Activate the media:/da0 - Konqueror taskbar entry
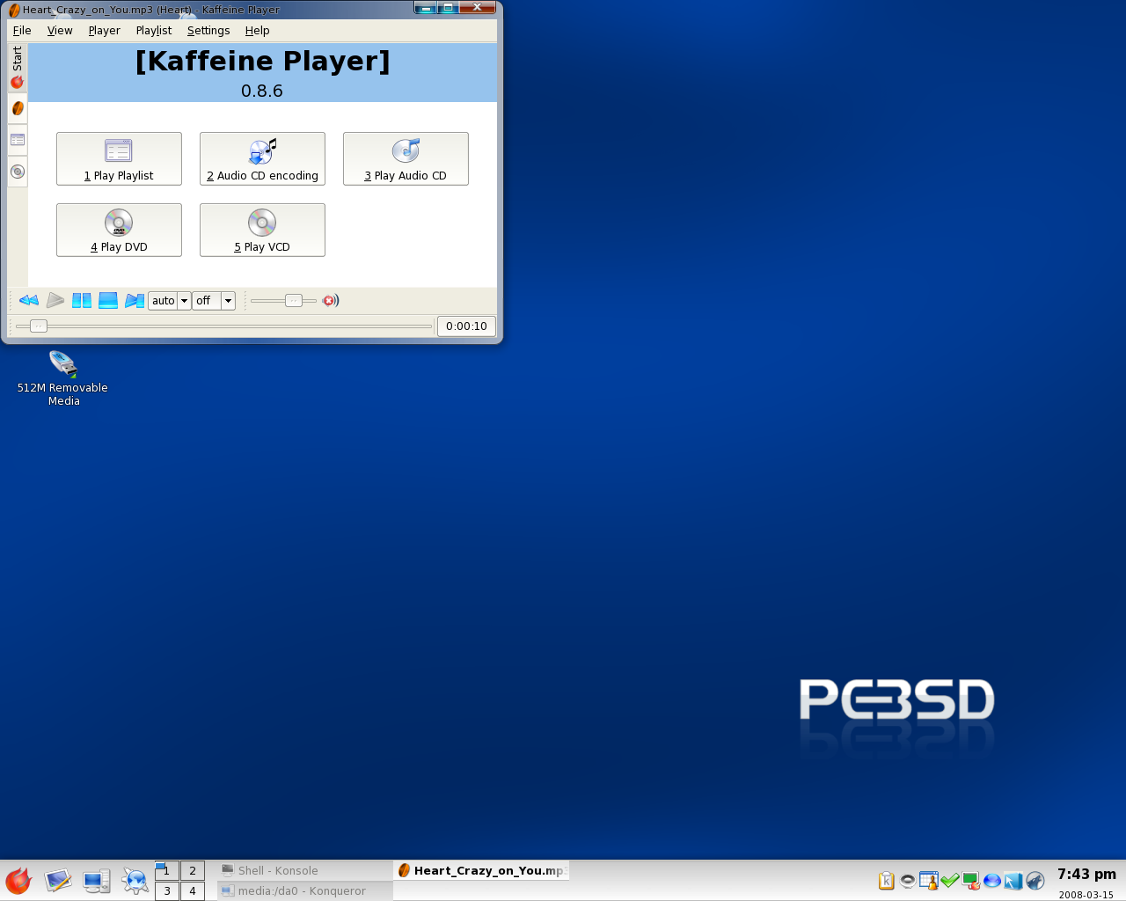This screenshot has height=901, width=1126. point(304,890)
